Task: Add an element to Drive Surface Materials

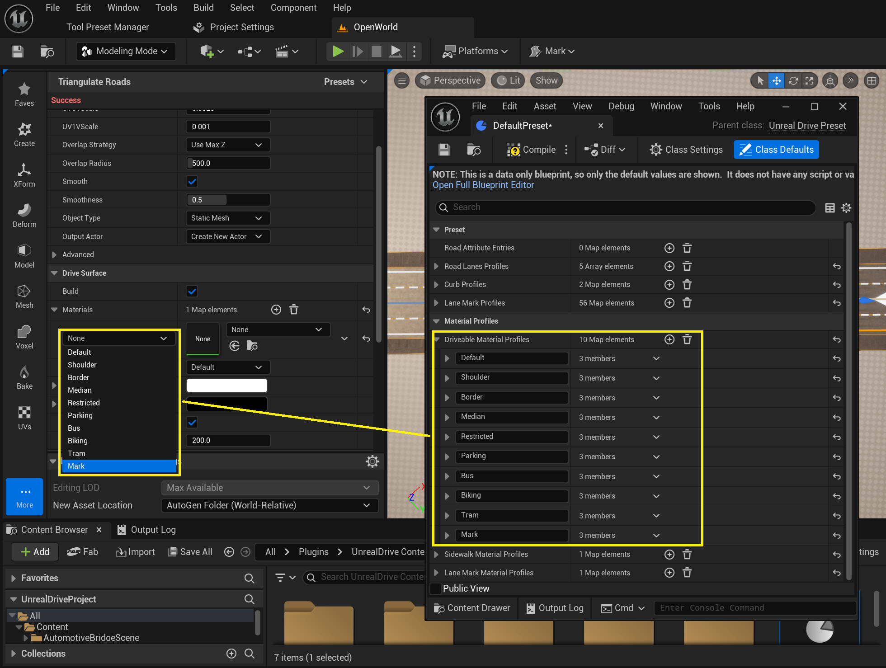Action: pos(276,310)
